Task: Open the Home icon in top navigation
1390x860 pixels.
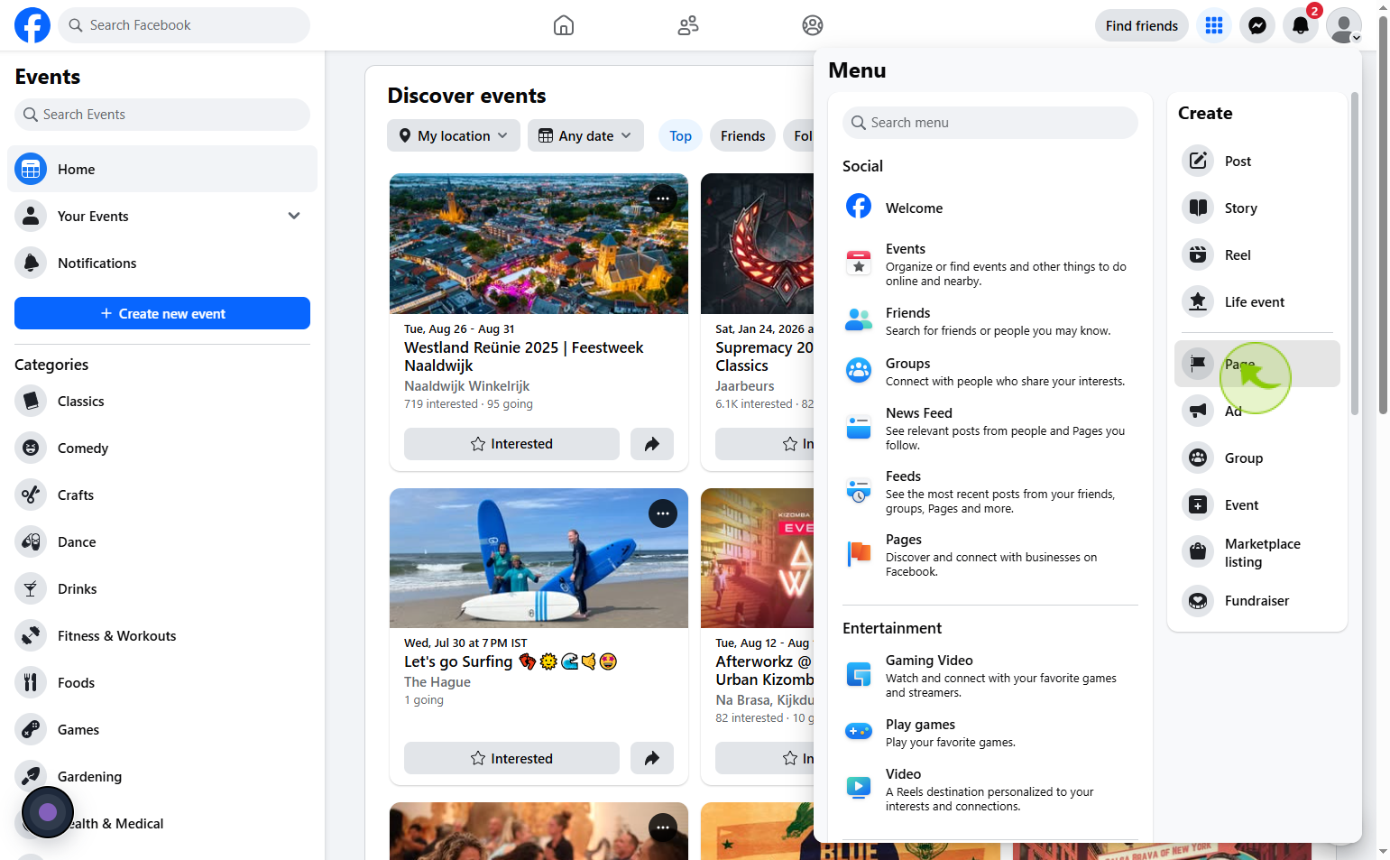Action: [x=564, y=25]
